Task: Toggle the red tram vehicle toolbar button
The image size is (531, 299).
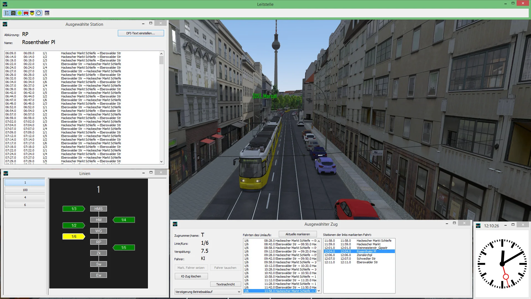Action: point(26,13)
